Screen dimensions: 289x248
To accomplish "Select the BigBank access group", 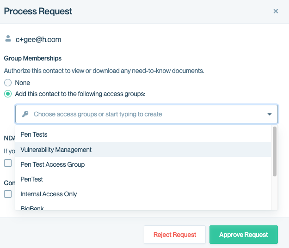I will (x=32, y=208).
